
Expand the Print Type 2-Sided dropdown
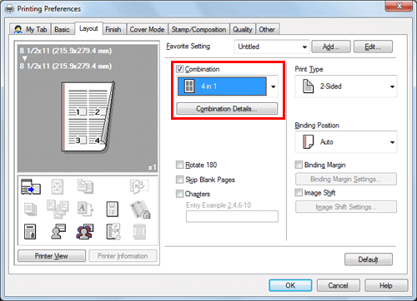(x=346, y=86)
